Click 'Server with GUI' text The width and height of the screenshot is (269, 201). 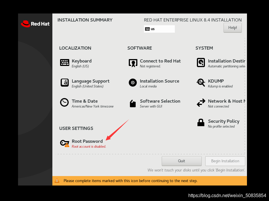pos(151,106)
